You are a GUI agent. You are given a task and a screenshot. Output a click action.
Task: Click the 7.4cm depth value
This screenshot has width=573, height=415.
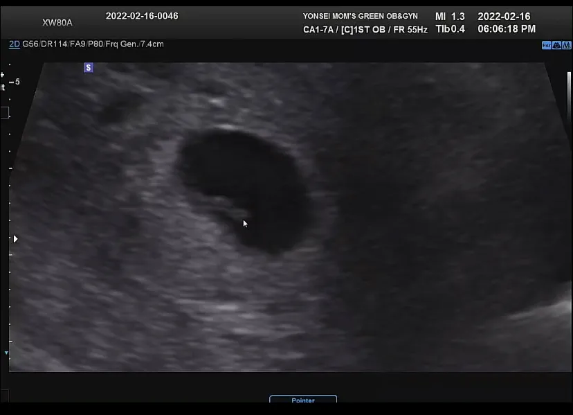[152, 44]
